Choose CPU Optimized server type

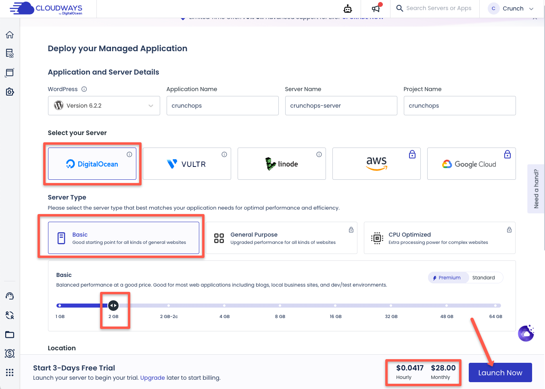pyautogui.click(x=440, y=238)
